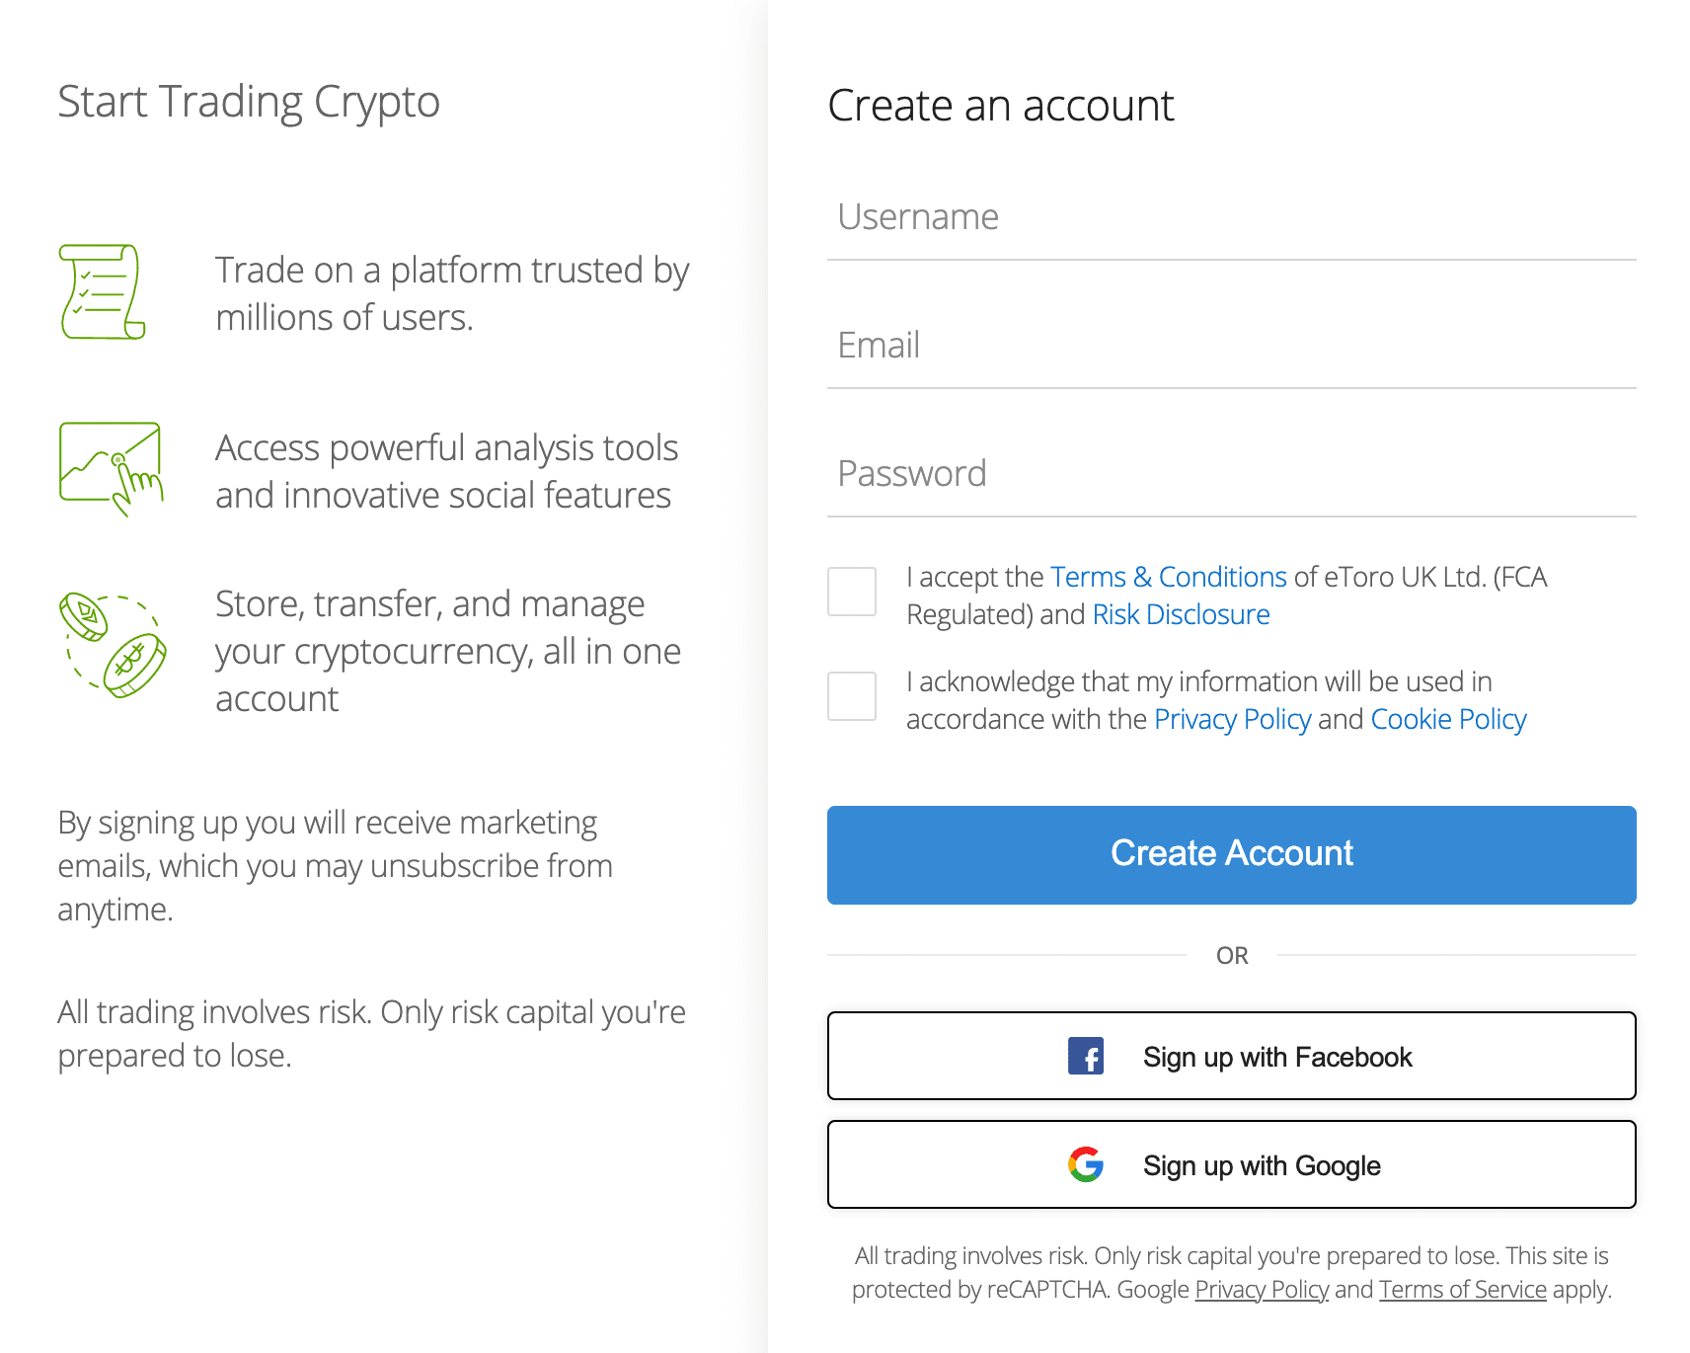The width and height of the screenshot is (1690, 1353).
Task: Open the Cookie Policy link
Action: (x=1449, y=719)
